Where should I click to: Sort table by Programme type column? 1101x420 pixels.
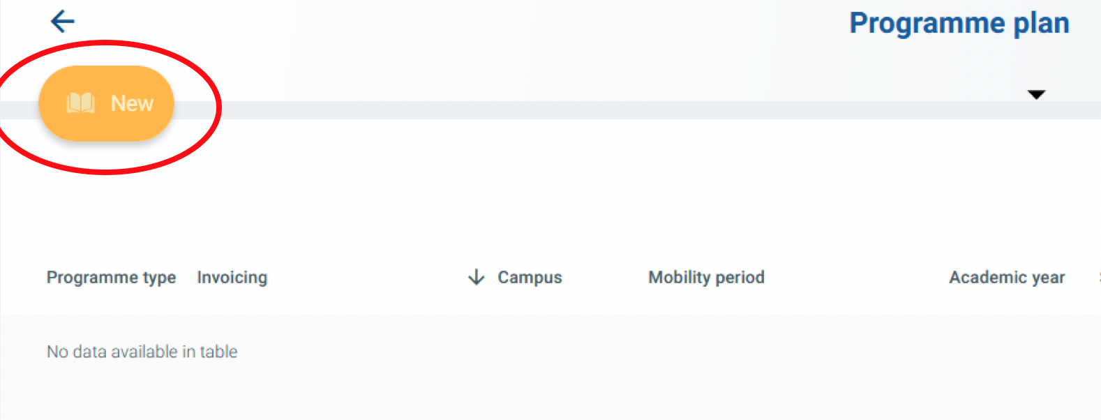pyautogui.click(x=111, y=278)
